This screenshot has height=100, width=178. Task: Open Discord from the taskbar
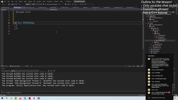click(25, 98)
